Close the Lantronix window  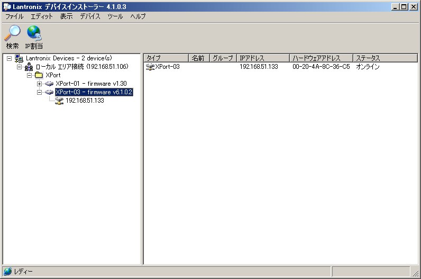414,7
